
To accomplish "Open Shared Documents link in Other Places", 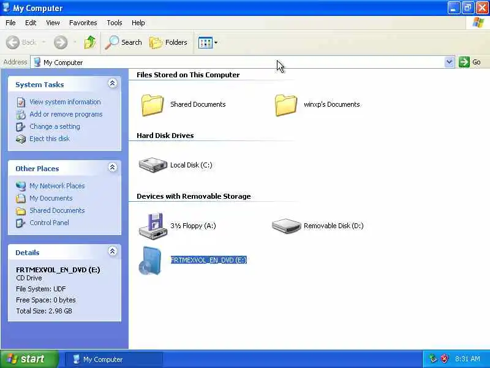I will click(57, 210).
